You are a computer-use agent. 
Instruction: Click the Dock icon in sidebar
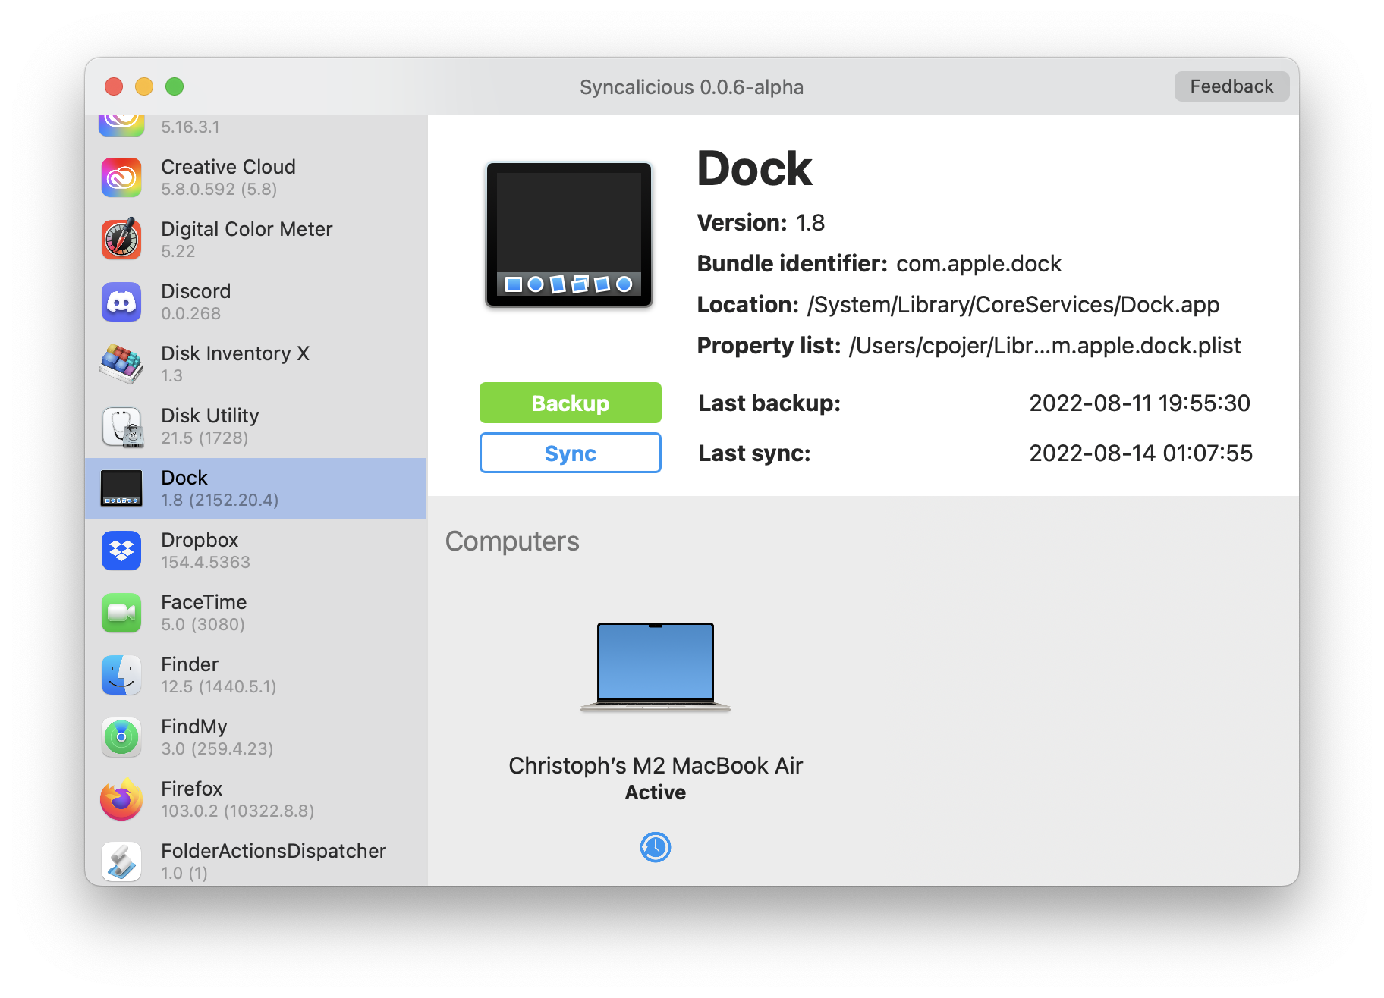121,488
